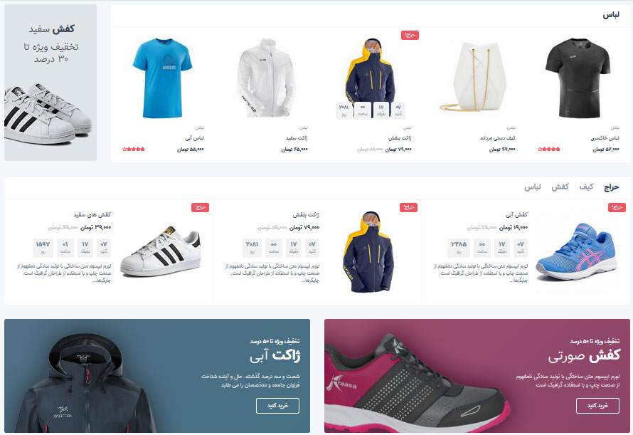
Task: Switch to the کفش tab
Action: 560,187
